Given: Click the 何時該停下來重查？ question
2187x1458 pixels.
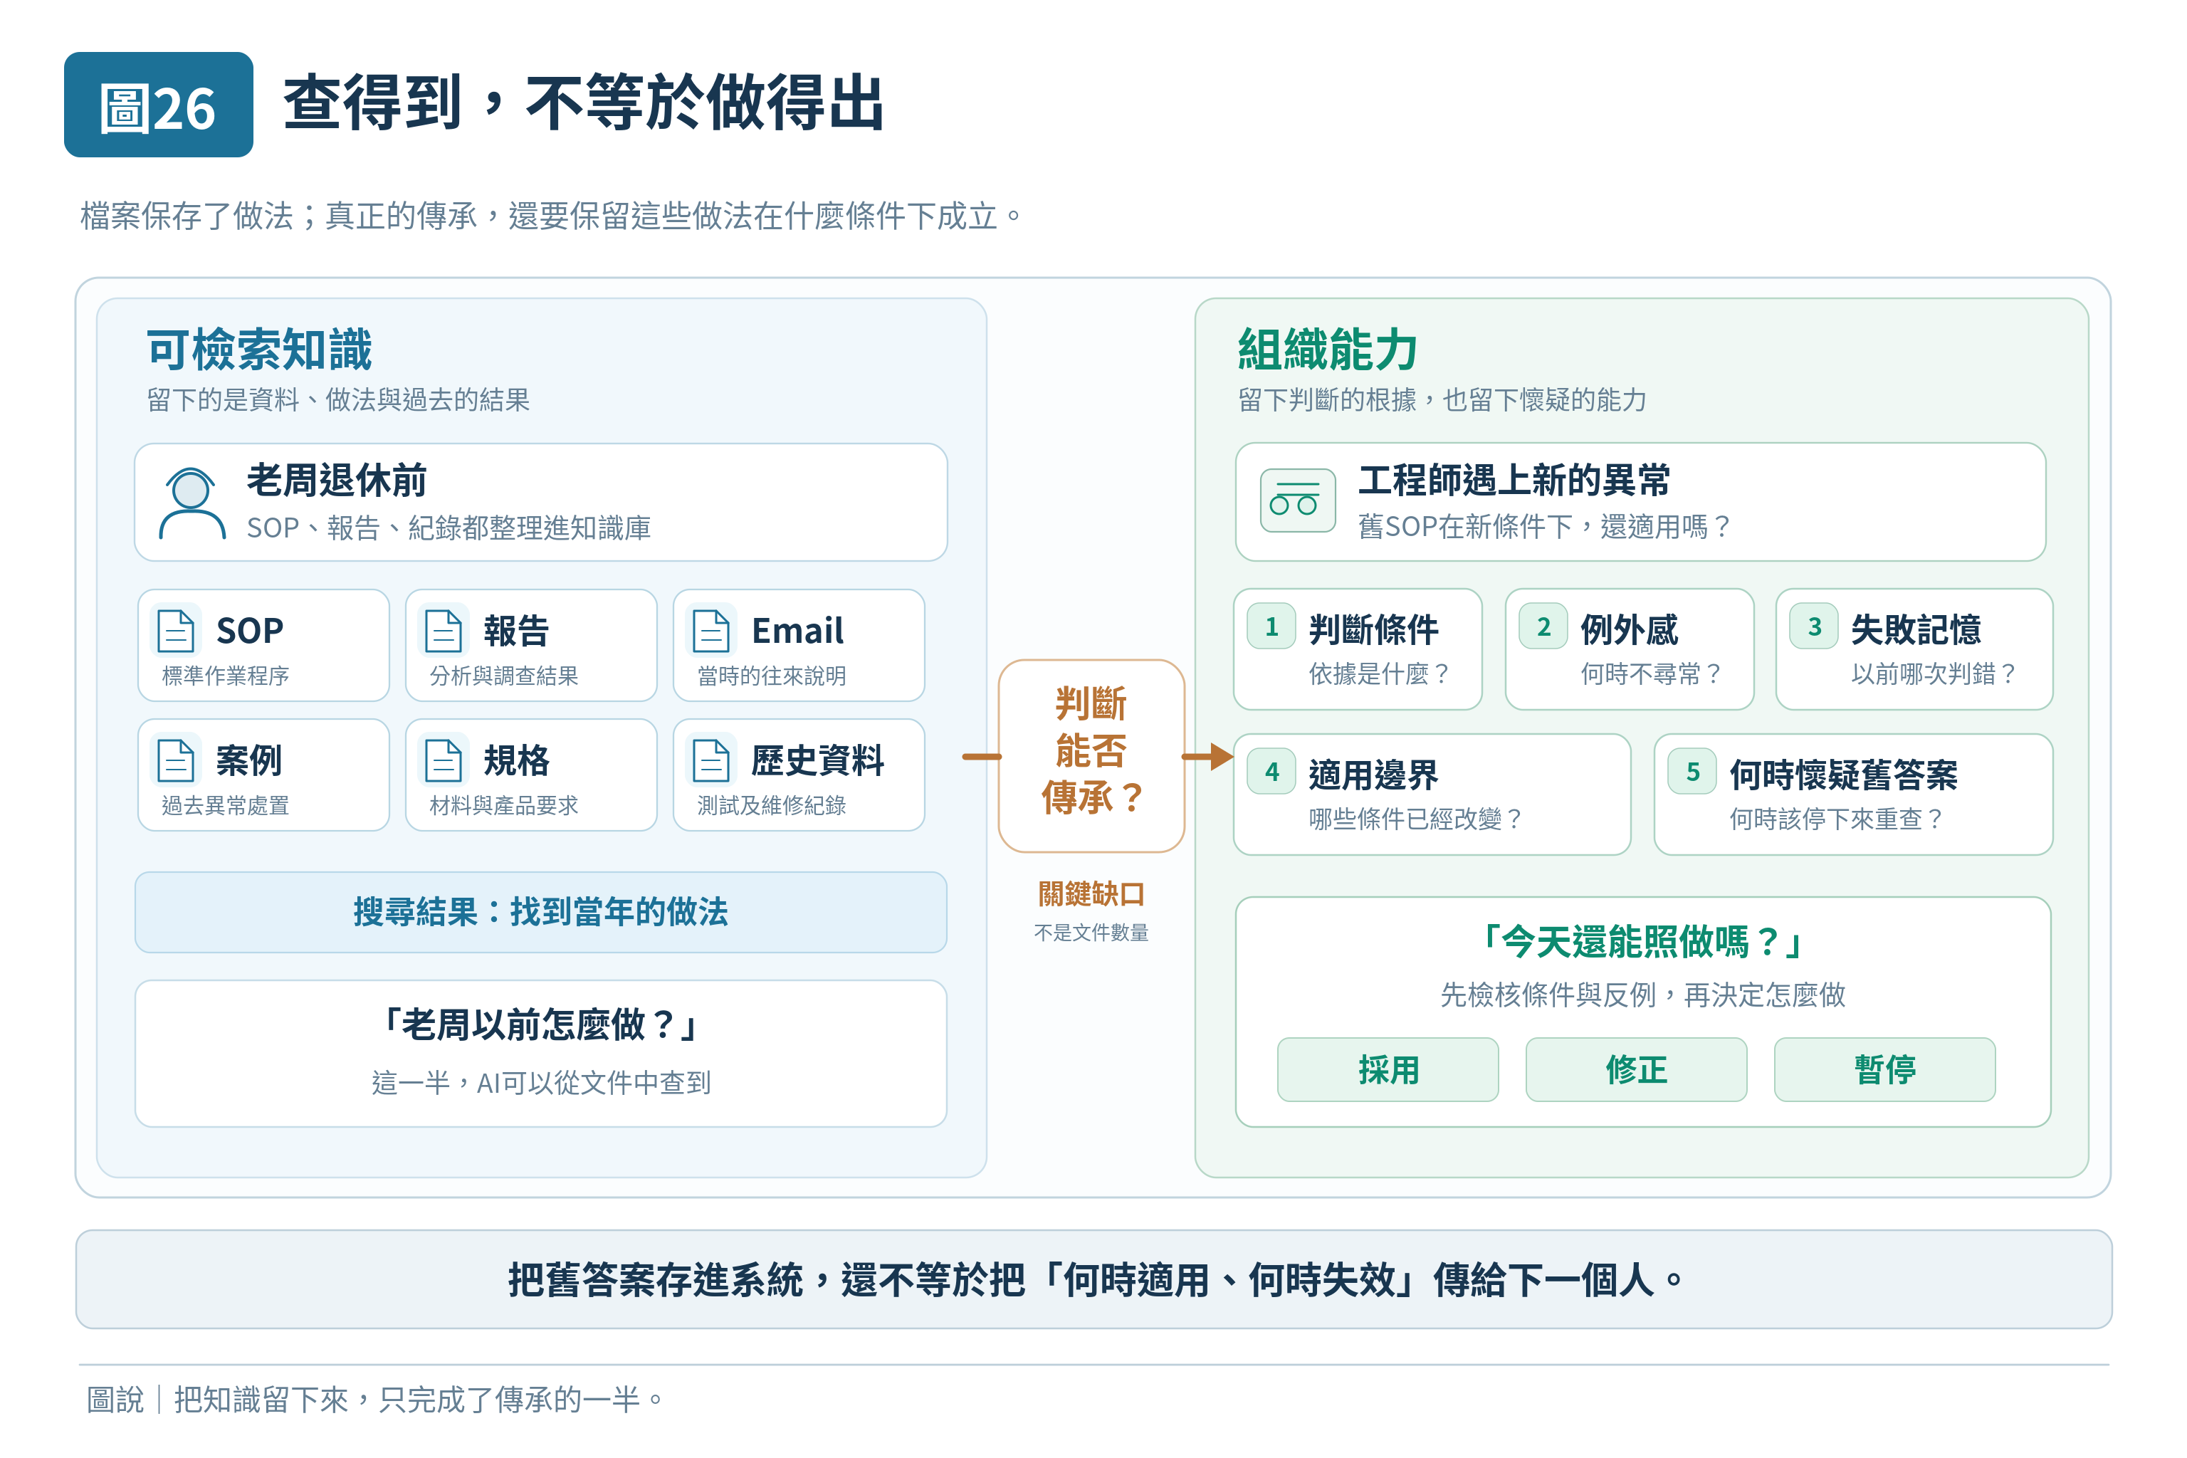Looking at the screenshot, I should point(1837,818).
